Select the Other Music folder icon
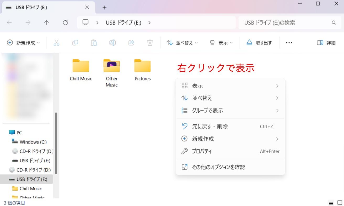The height and width of the screenshot is (206, 344). coord(112,66)
